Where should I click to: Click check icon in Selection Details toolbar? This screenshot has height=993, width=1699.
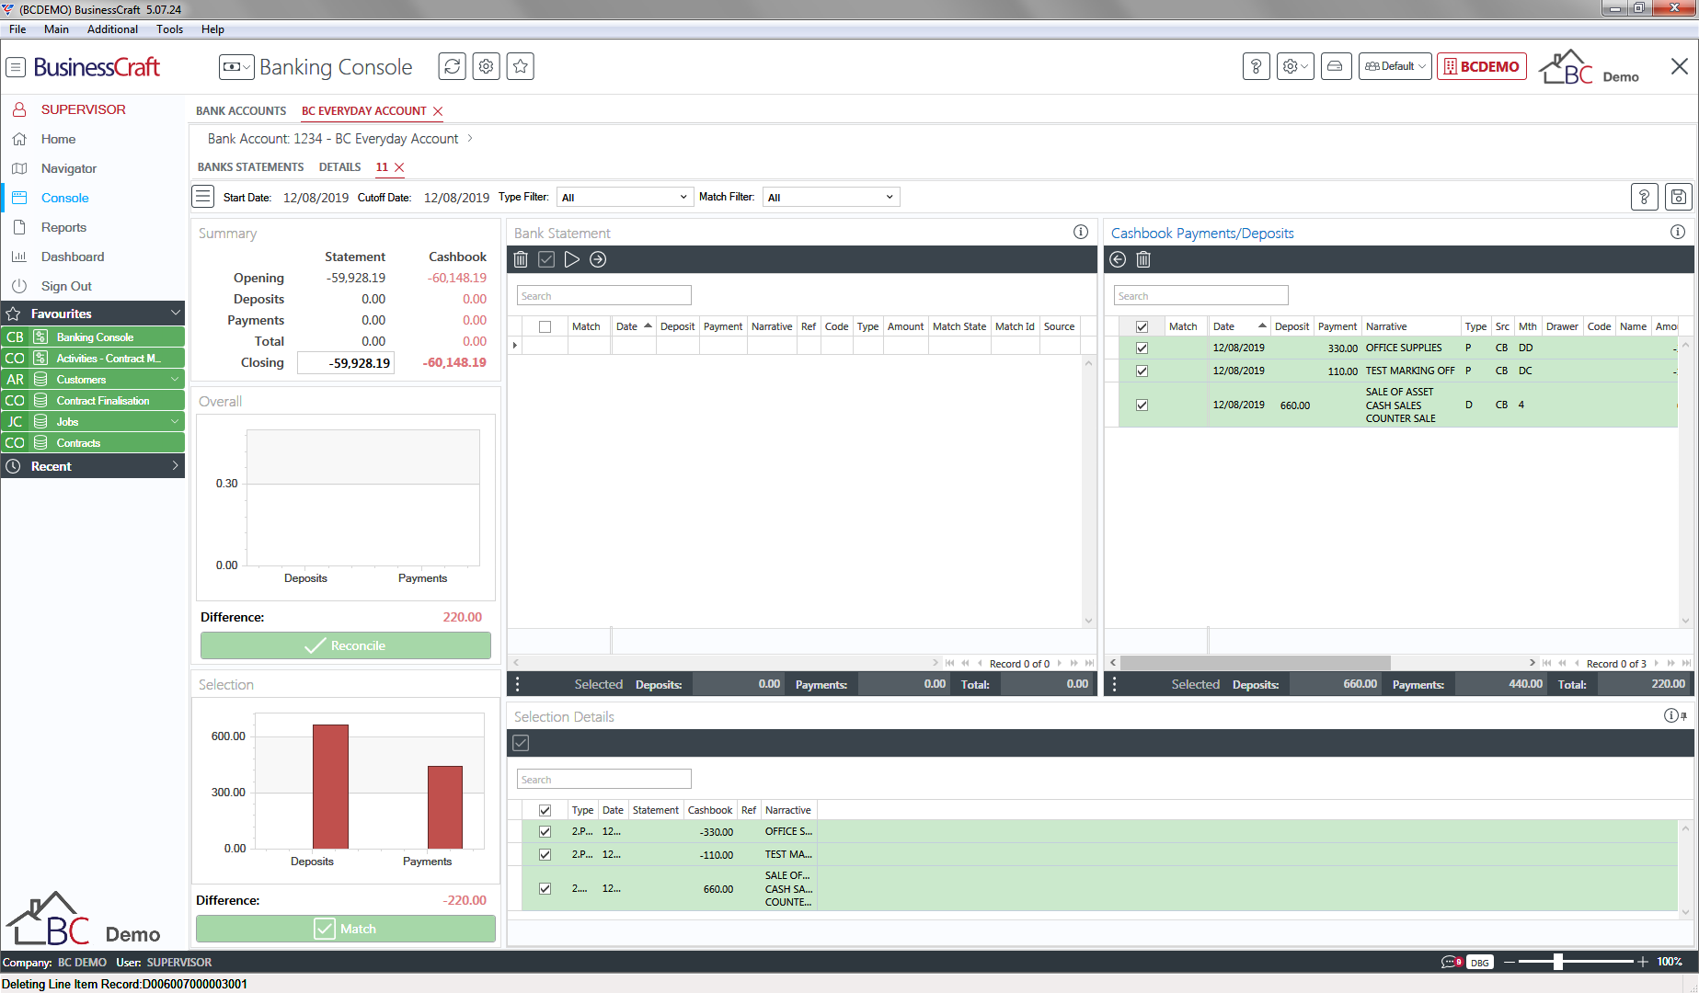click(x=521, y=743)
